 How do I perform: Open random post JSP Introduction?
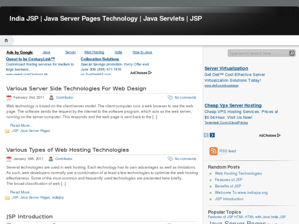pyautogui.click(x=229, y=199)
